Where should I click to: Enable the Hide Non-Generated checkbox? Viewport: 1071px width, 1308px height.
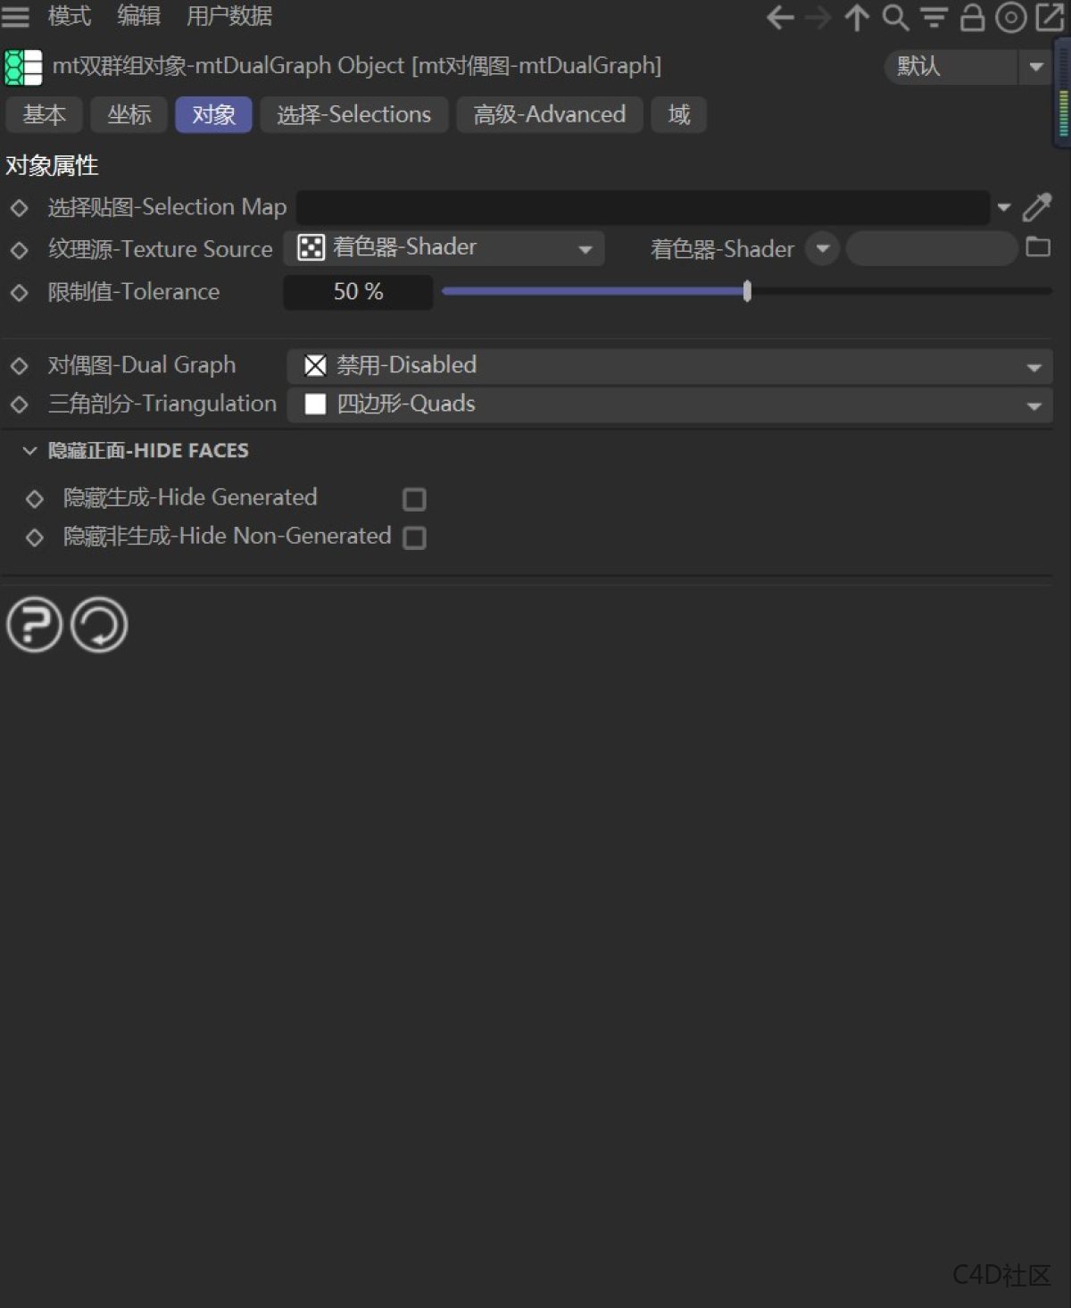point(414,537)
